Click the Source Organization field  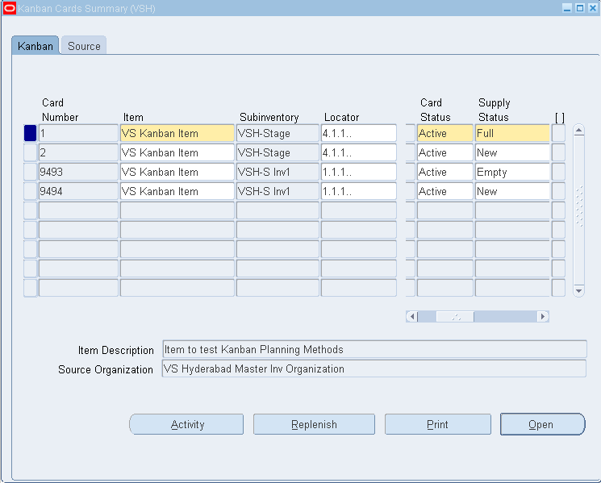(x=374, y=368)
